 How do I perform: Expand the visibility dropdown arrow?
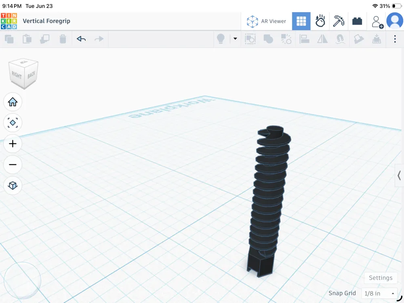235,39
